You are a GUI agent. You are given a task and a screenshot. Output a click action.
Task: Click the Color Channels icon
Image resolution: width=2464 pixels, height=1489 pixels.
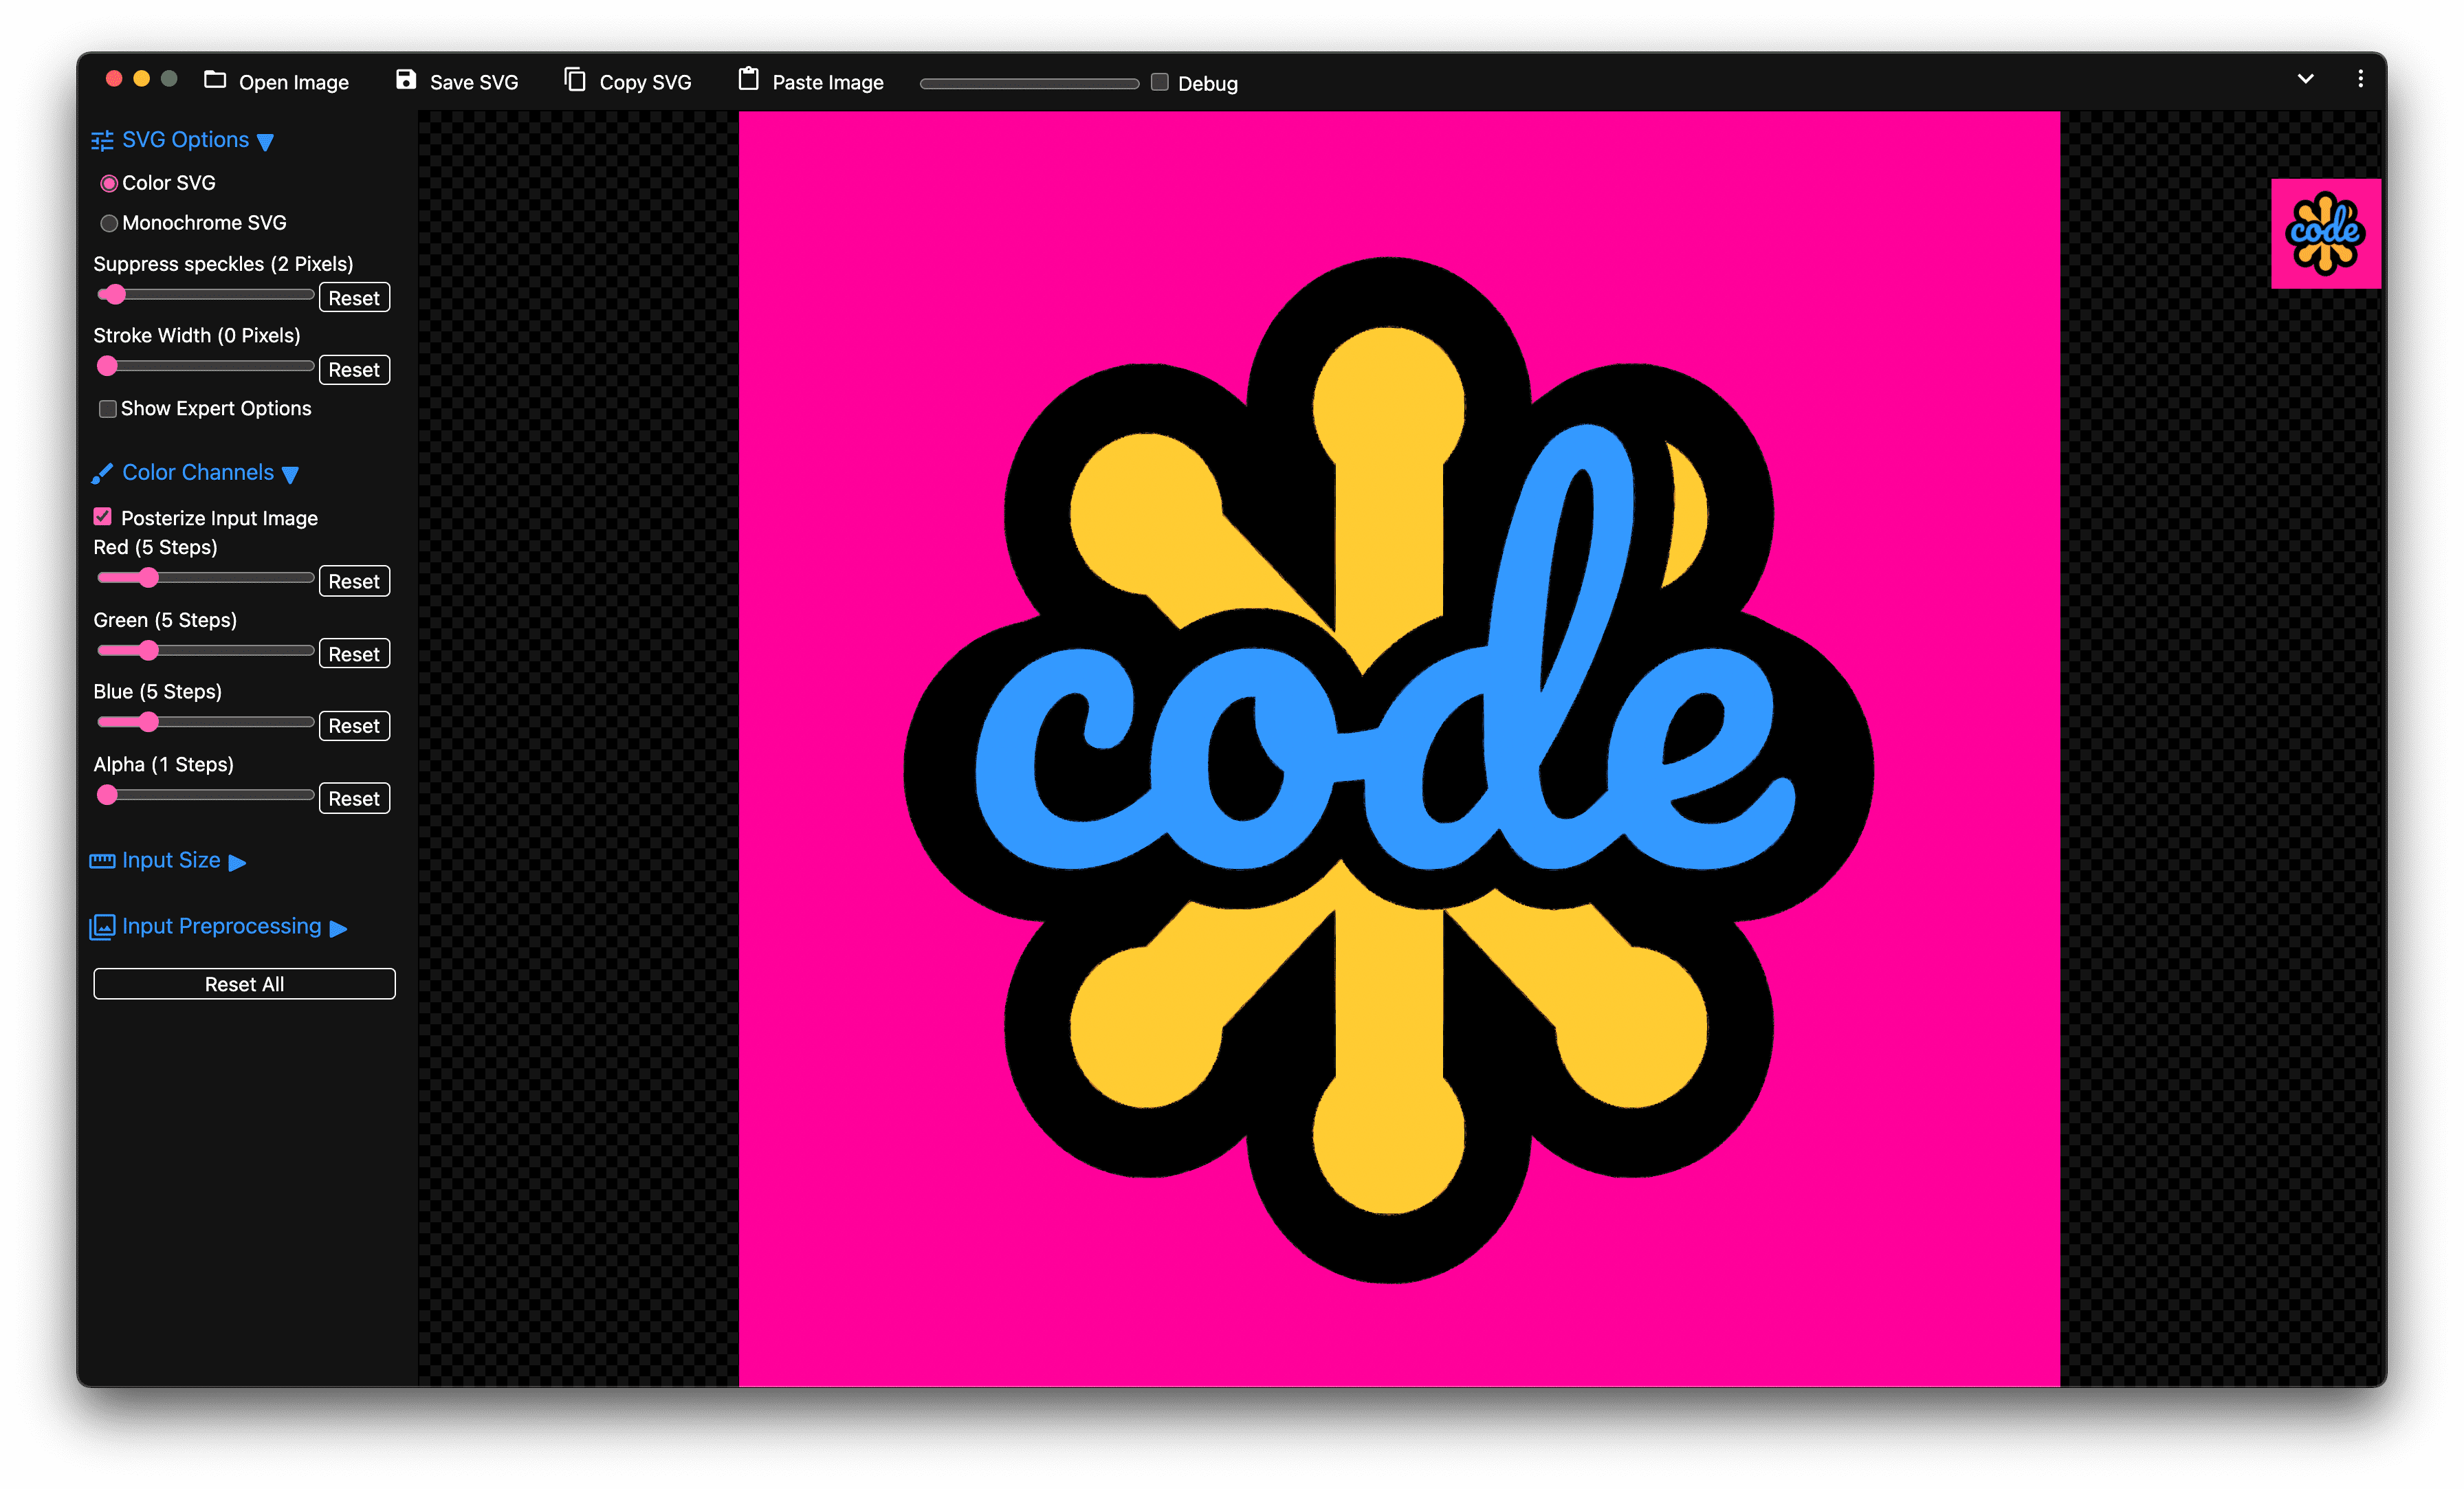(x=100, y=472)
